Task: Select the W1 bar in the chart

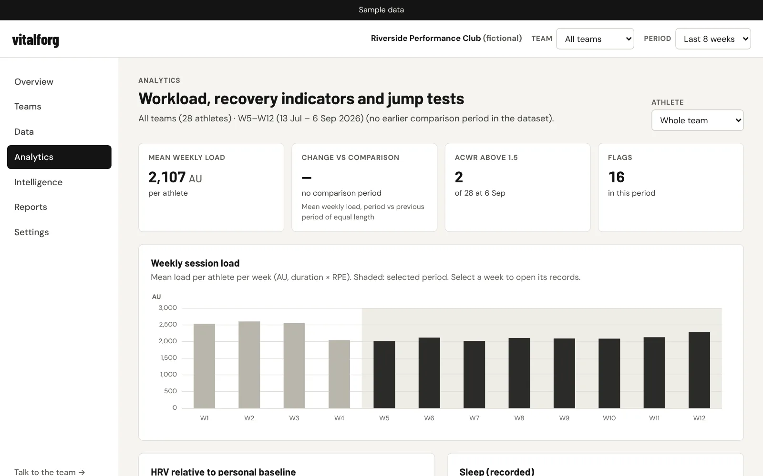Action: click(204, 366)
